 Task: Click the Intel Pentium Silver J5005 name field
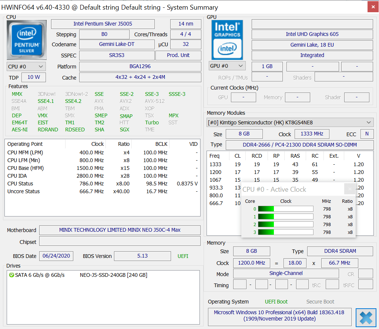pos(103,24)
